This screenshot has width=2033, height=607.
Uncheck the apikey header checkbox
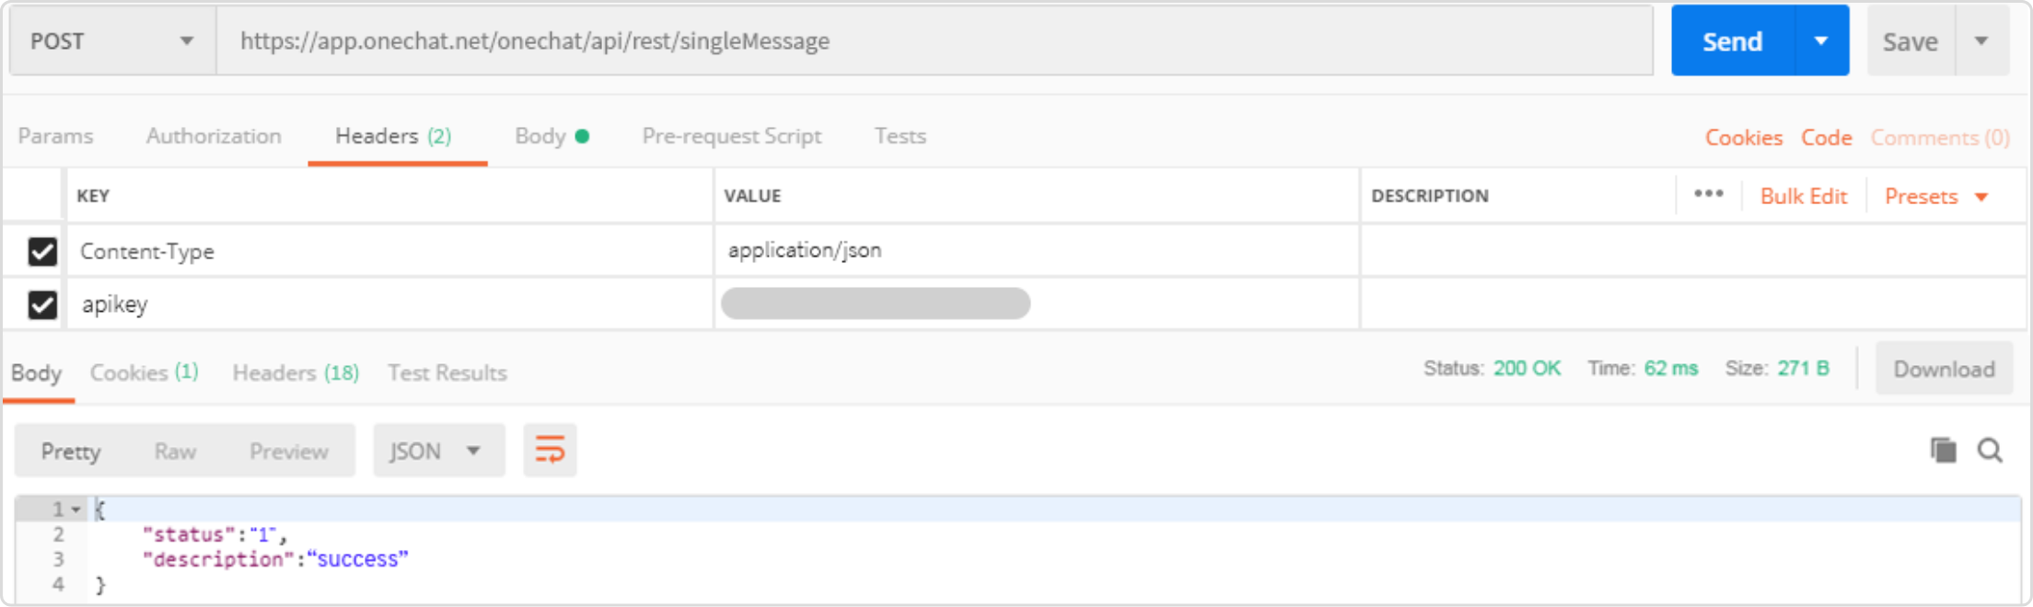click(x=42, y=304)
